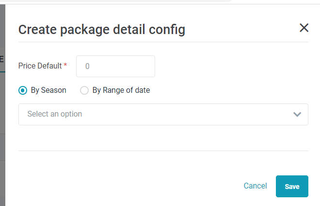Click the divider line below the dialog title
The width and height of the screenshot is (320, 206).
click(x=163, y=42)
